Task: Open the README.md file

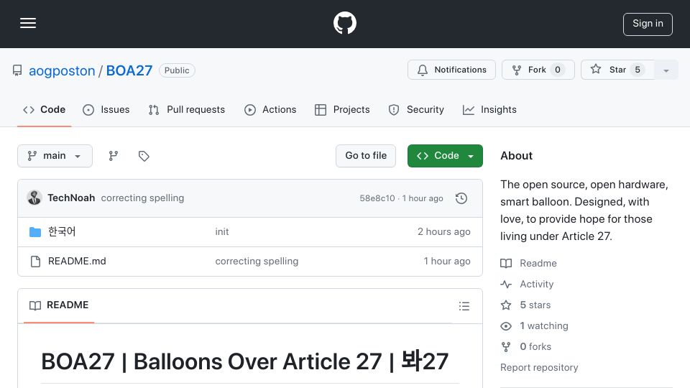Action: click(x=77, y=262)
